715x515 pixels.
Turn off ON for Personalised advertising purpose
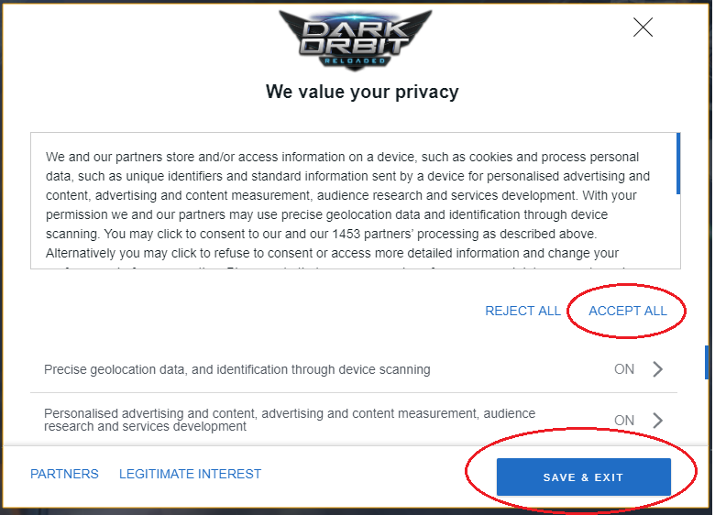624,420
